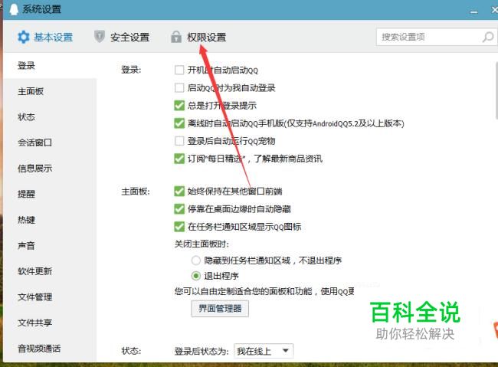Viewport: 498px width, 367px height.
Task: Click the shield icon beside 安全设置
Action: coord(100,37)
